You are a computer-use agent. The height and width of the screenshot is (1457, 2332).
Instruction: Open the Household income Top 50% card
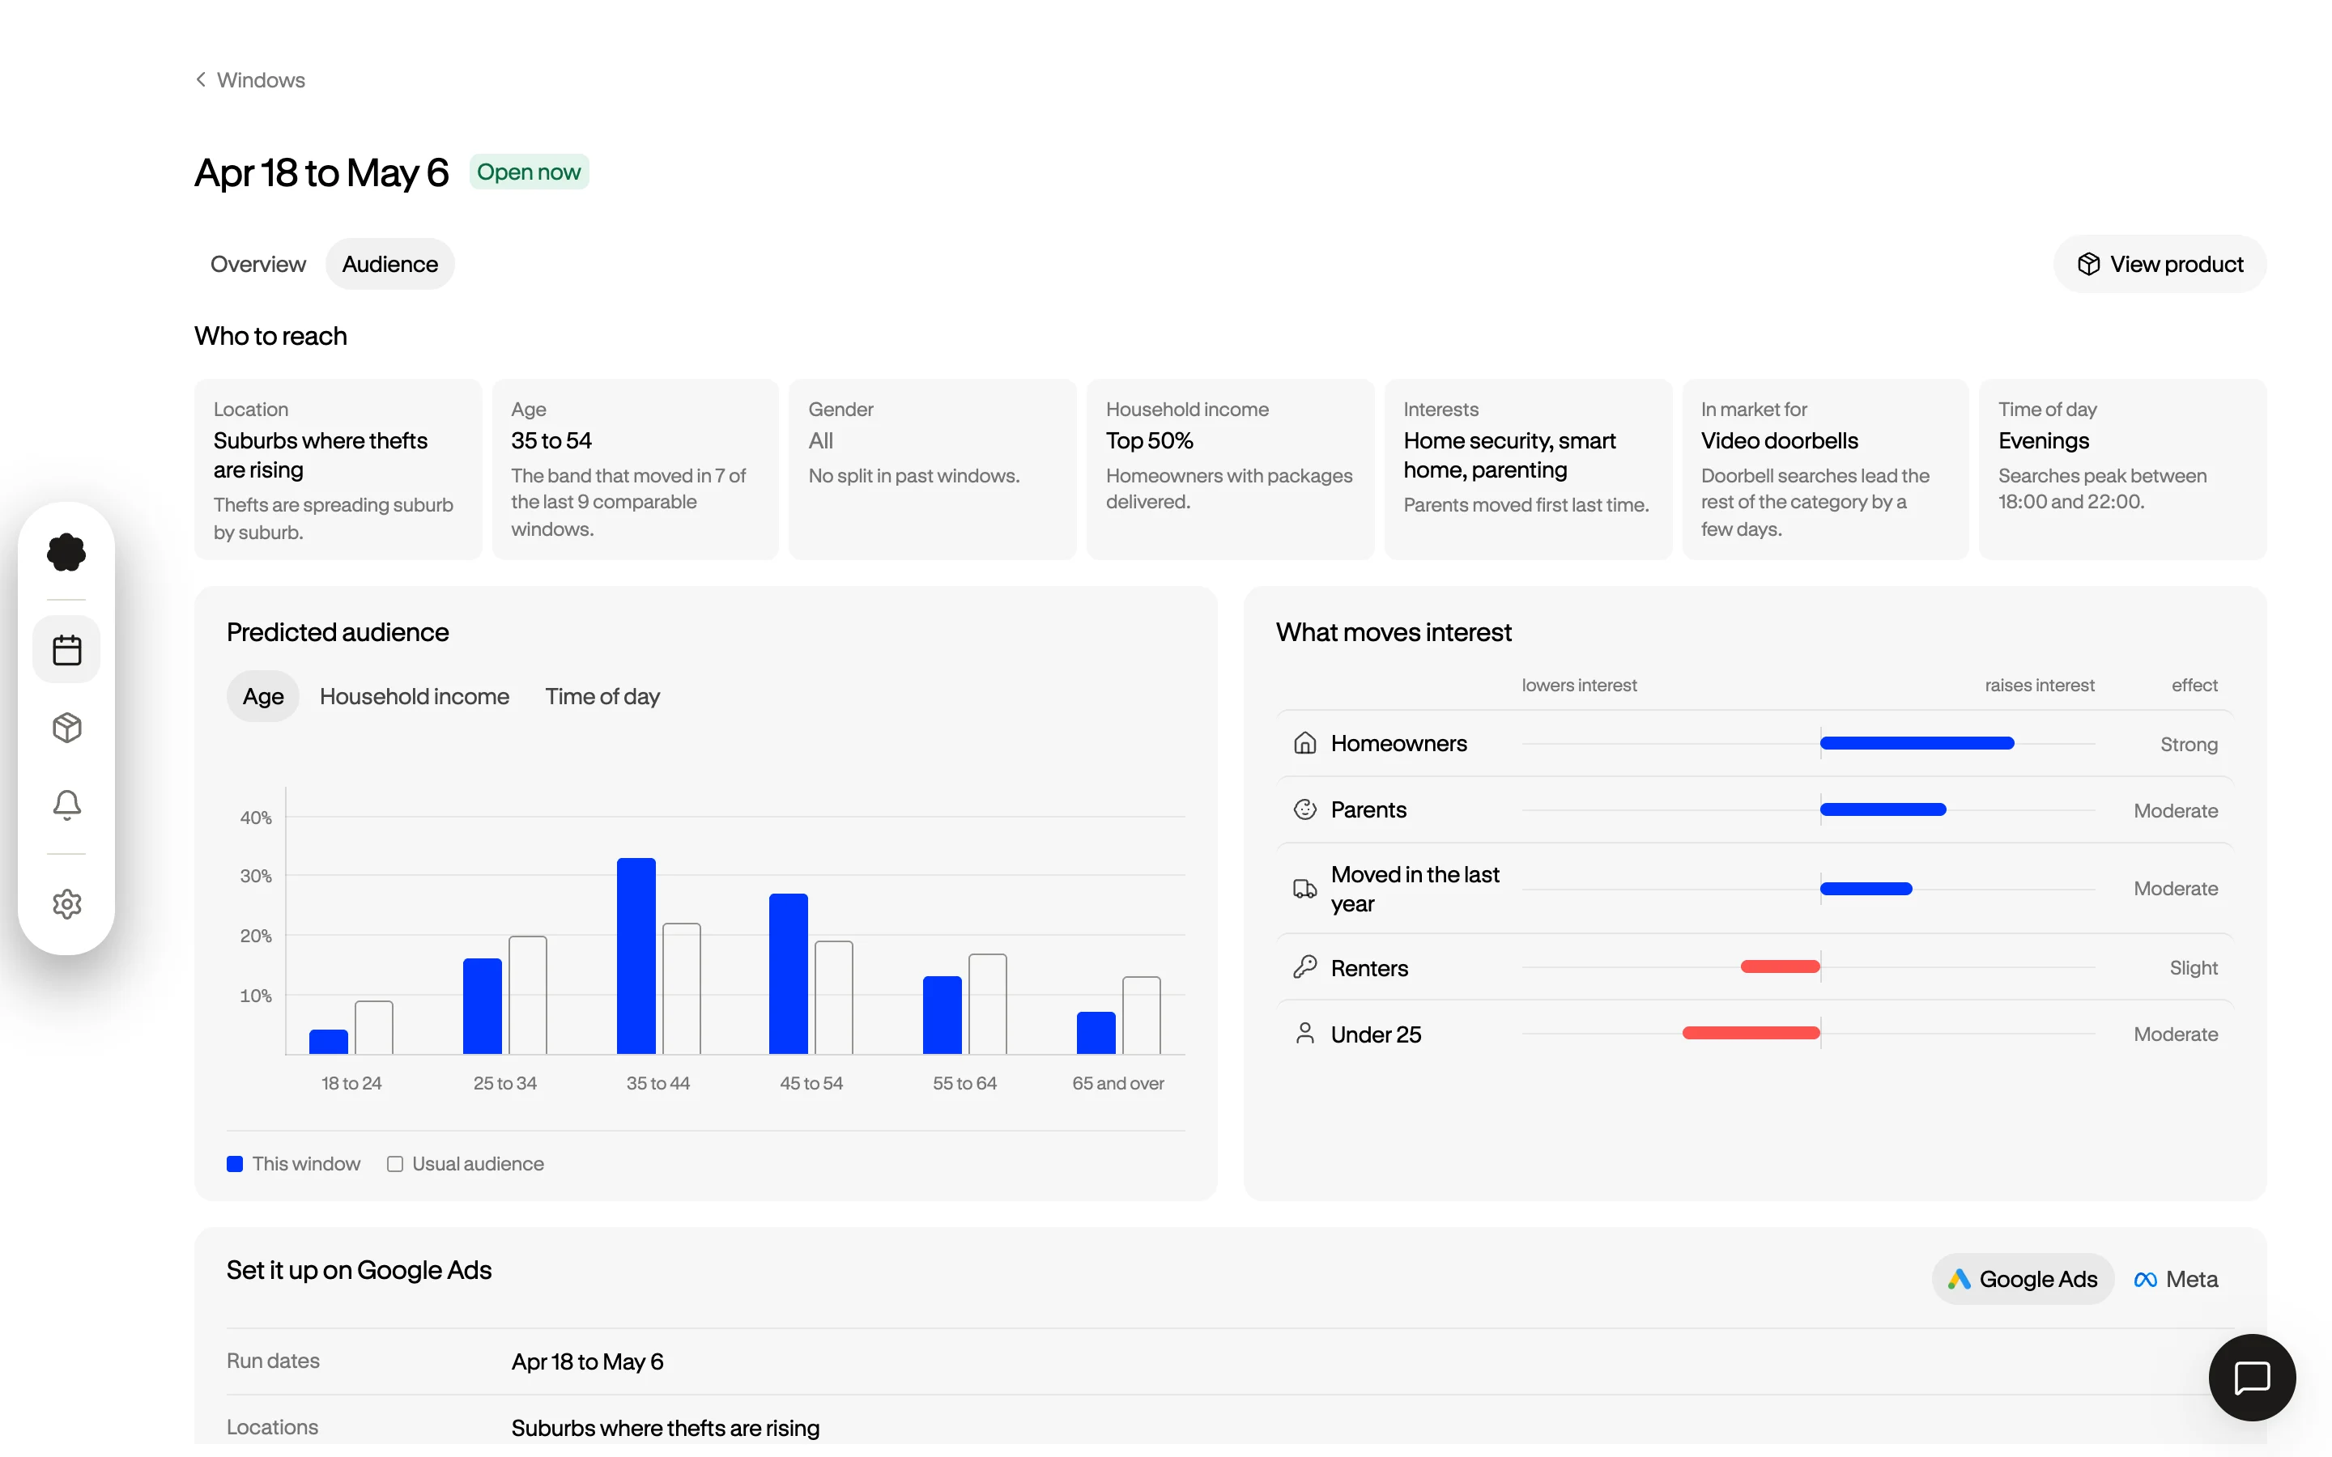(x=1230, y=469)
